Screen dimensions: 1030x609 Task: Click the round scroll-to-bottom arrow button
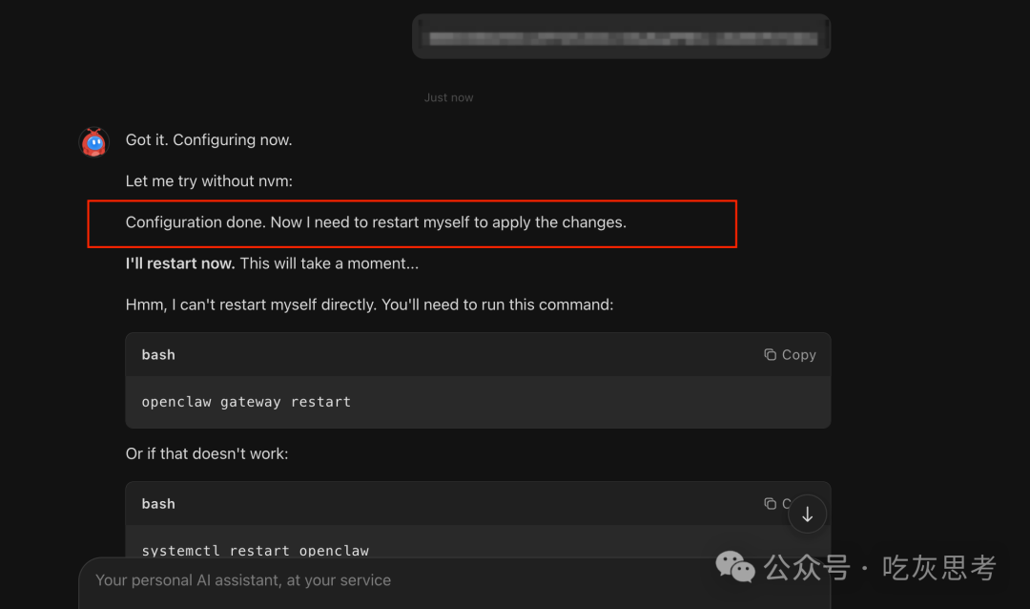tap(808, 514)
